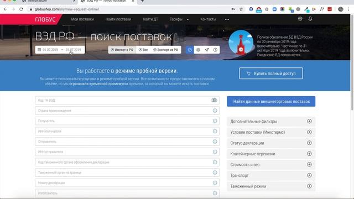Image resolution: width=354 pixels, height=199 pixels.
Task: Click the database stack icon
Action: (x=198, y=50)
